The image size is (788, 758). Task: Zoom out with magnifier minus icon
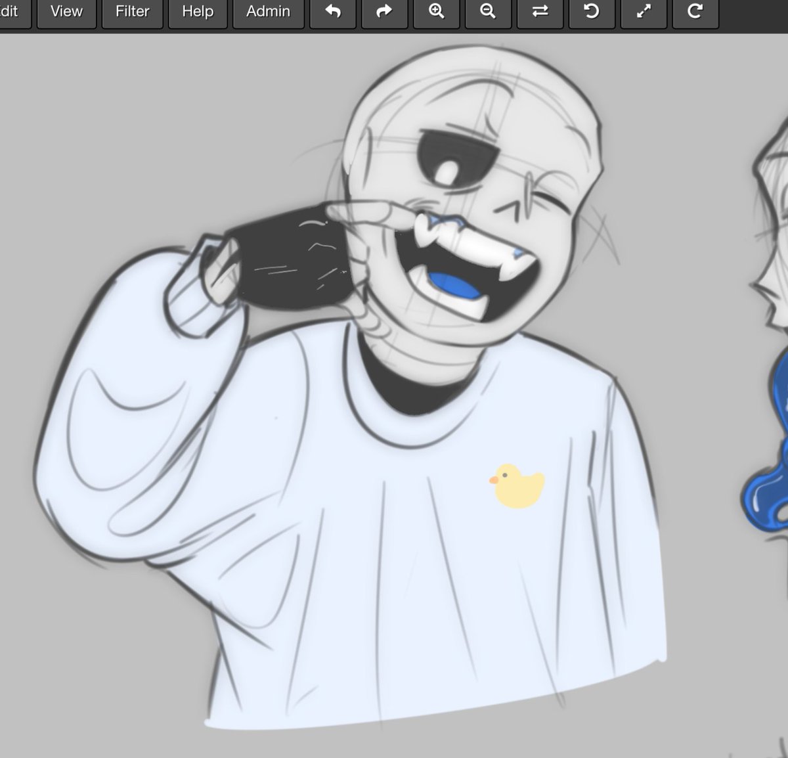click(488, 12)
